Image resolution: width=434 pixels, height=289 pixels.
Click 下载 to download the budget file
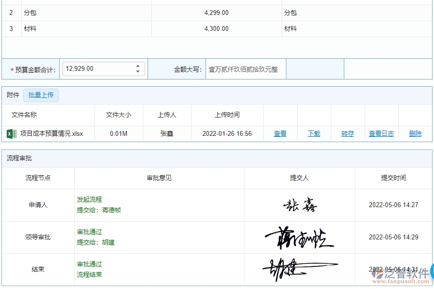pyautogui.click(x=314, y=133)
